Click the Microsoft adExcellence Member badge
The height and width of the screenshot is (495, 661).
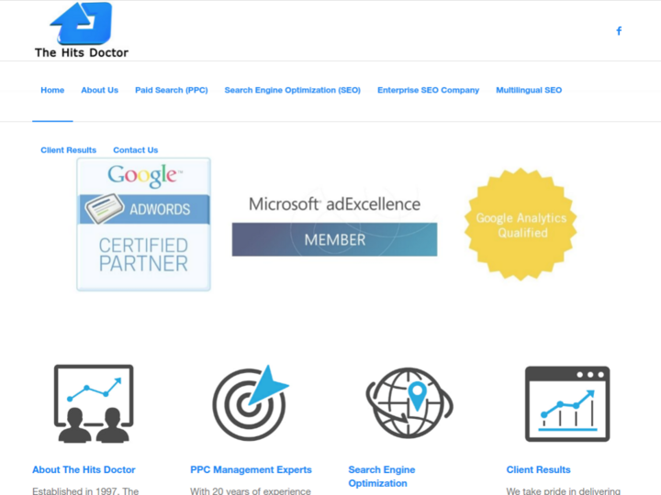(x=334, y=225)
